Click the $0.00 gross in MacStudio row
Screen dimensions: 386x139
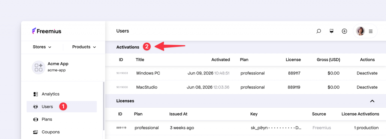[x=334, y=87]
